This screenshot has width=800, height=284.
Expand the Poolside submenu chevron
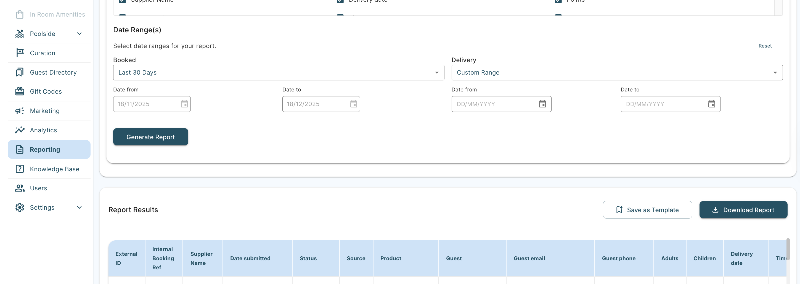pos(79,33)
